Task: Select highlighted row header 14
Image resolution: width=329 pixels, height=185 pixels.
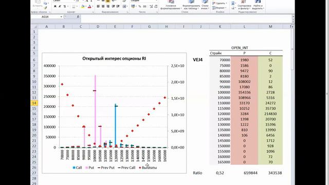Action: pos(34,103)
